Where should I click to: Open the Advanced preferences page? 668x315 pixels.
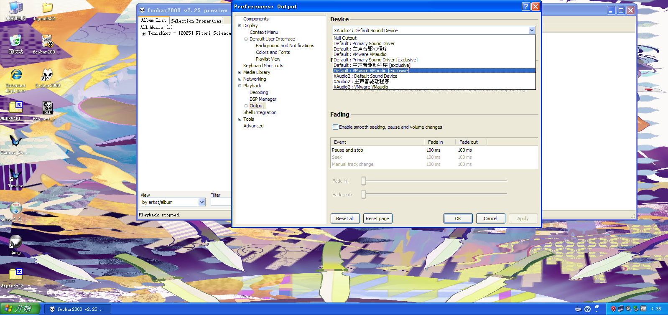[x=253, y=126]
